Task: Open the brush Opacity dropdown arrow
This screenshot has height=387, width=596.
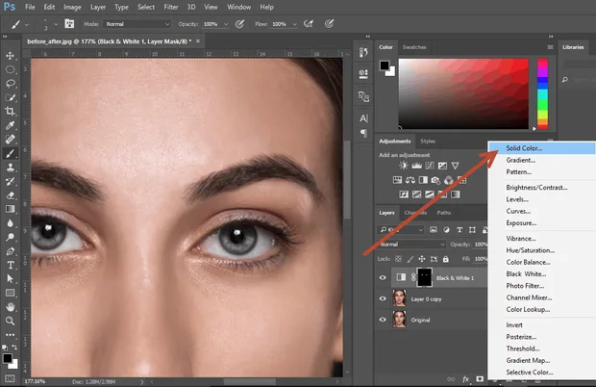Action: [x=226, y=24]
